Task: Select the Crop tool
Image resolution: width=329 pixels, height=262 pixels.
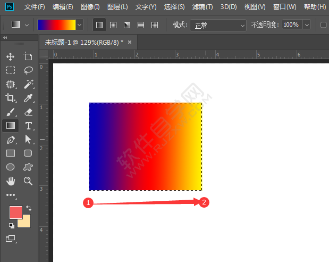Action: pos(10,98)
